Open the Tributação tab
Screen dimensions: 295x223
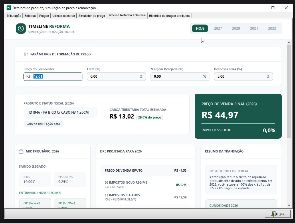[14, 16]
